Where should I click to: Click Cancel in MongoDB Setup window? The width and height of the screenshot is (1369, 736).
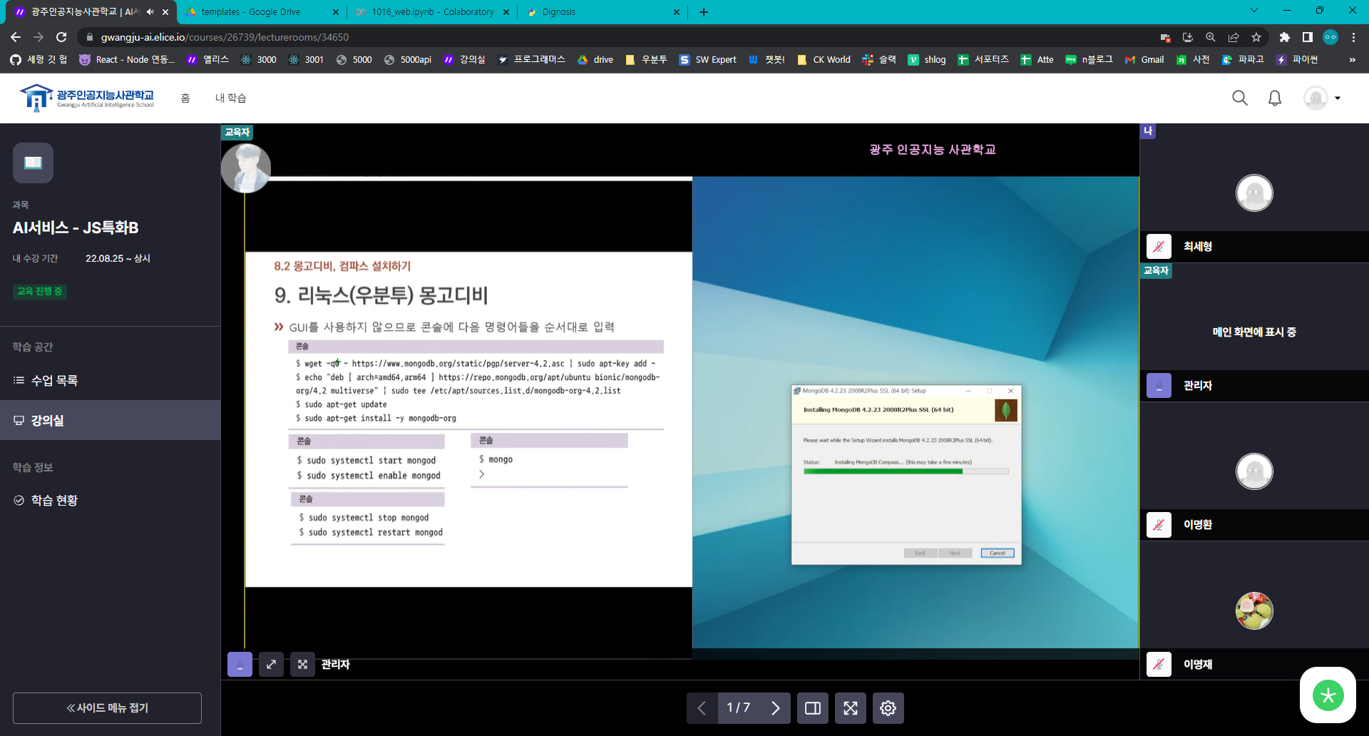click(997, 553)
